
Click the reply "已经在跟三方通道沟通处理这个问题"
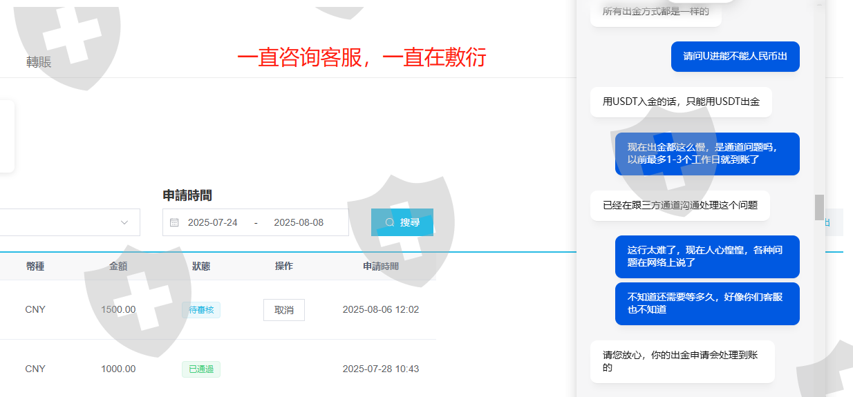point(680,206)
